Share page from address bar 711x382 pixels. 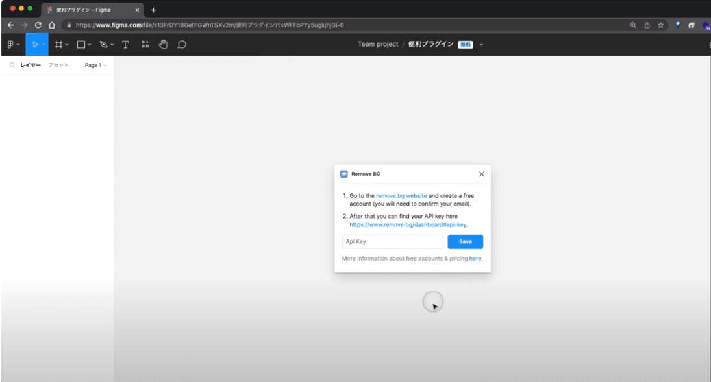click(x=647, y=25)
